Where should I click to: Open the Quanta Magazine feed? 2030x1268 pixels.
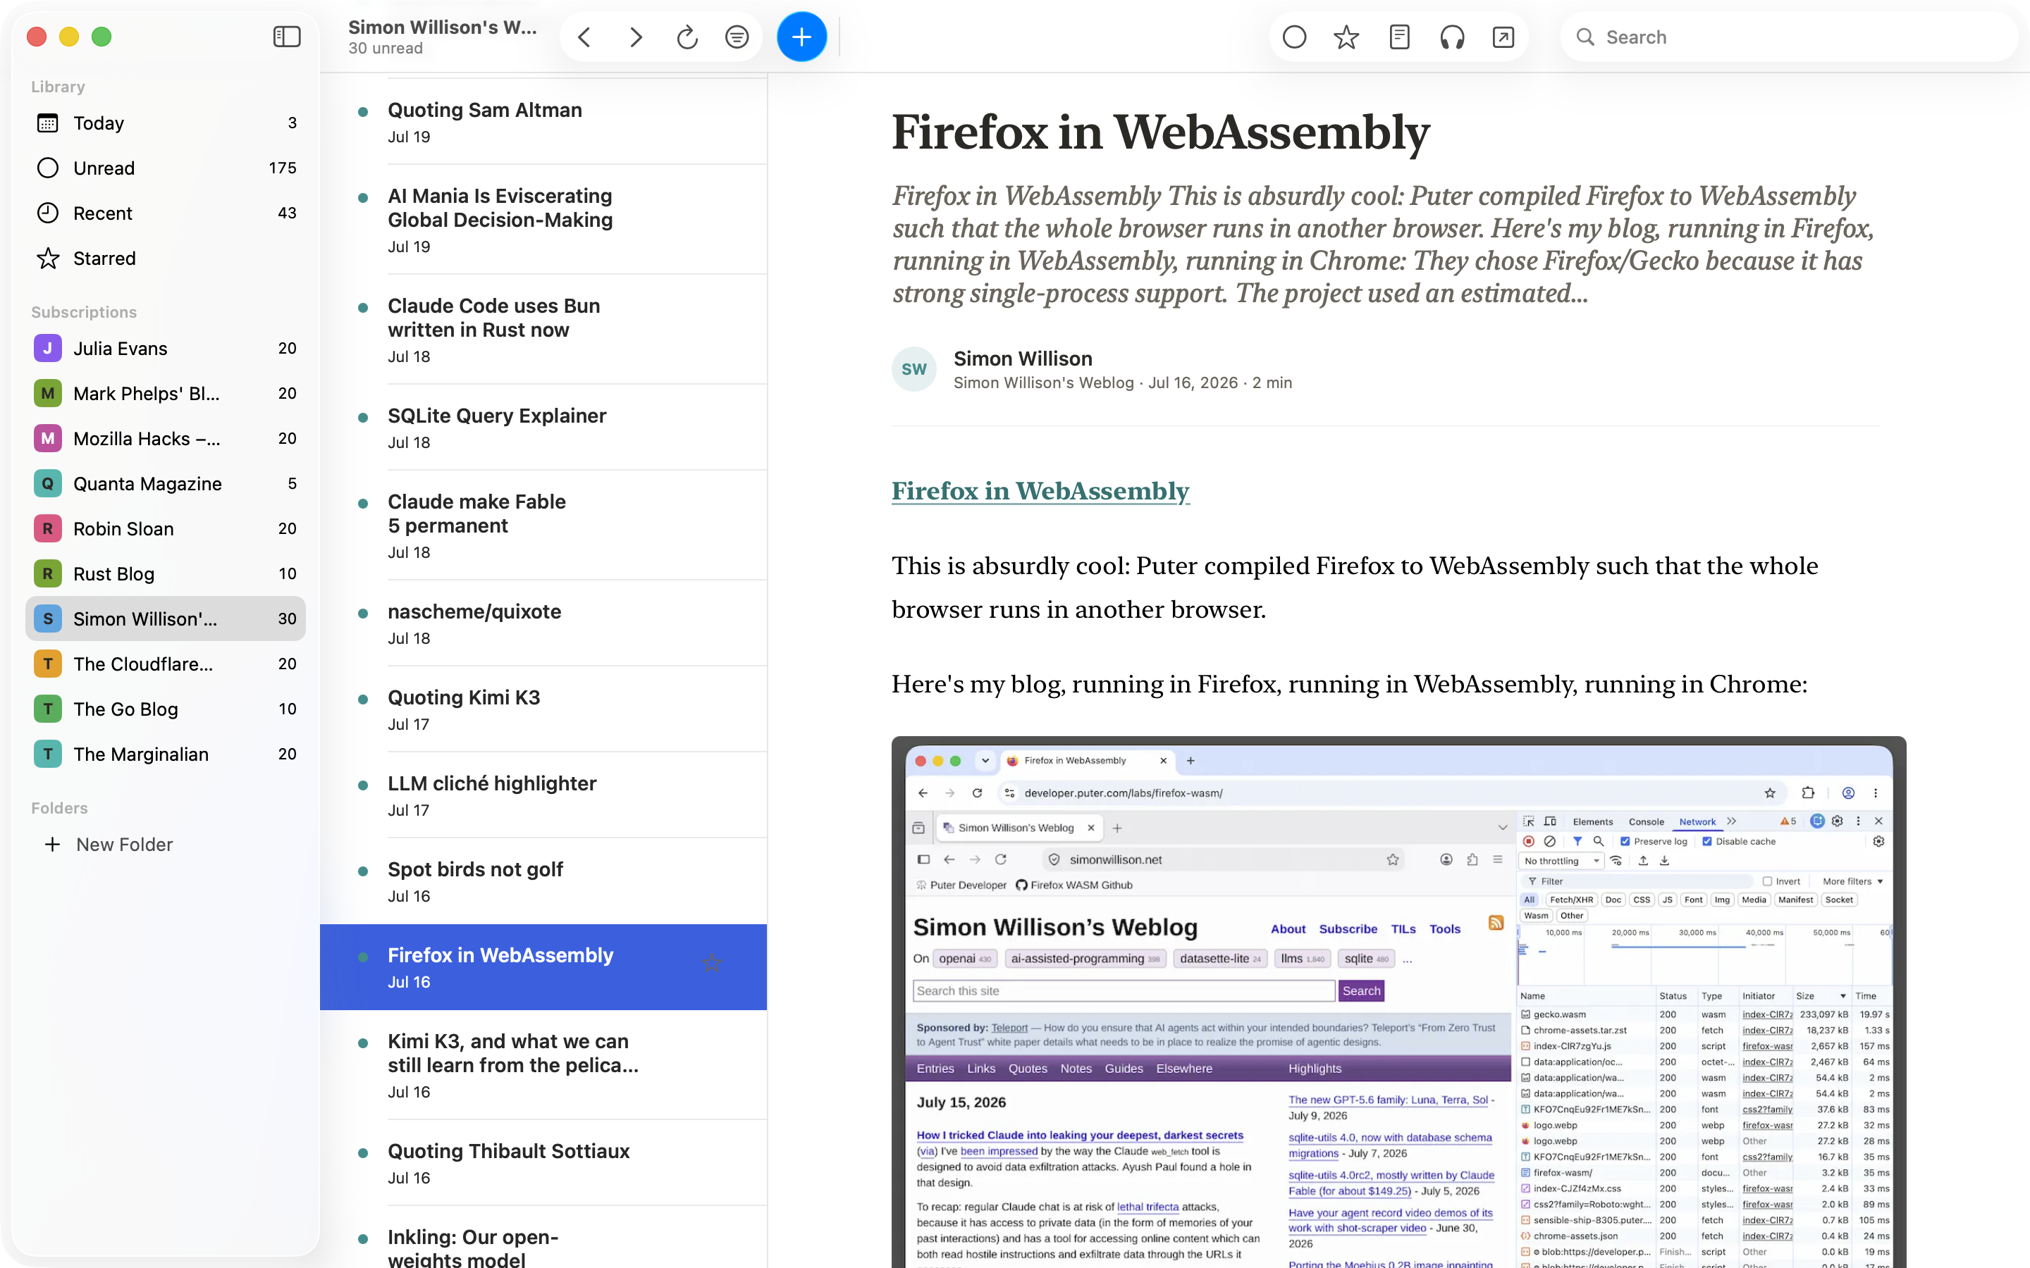165,484
